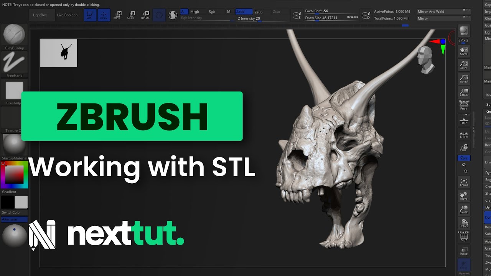
Task: Select the Scroll canvas icon
Action: (464, 51)
